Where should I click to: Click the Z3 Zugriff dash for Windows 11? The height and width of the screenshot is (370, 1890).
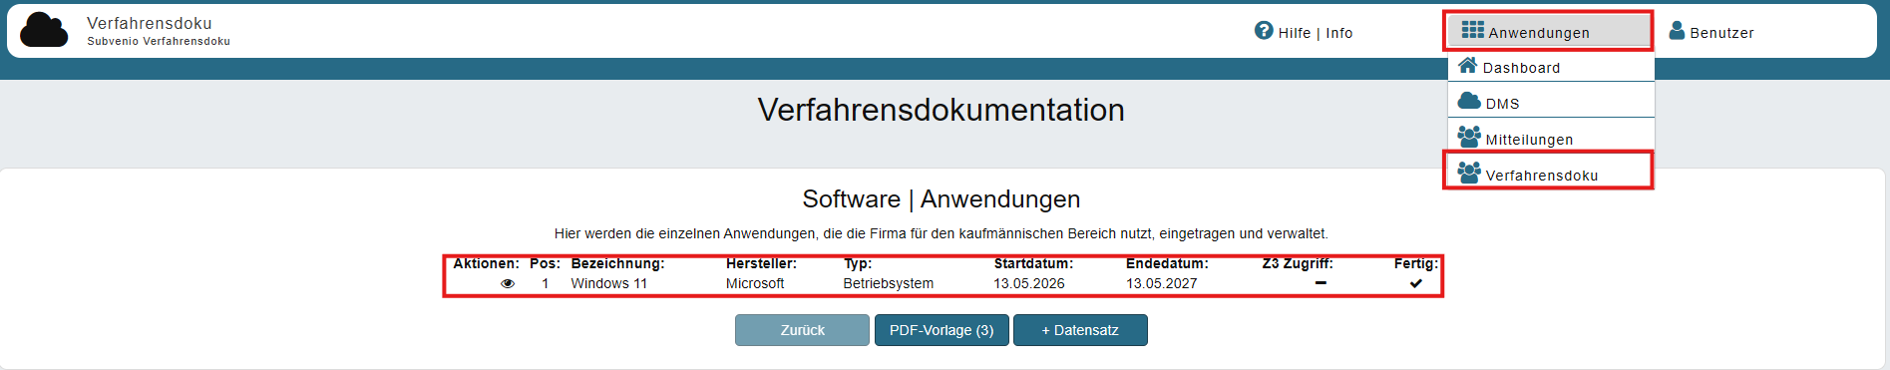[x=1321, y=283]
